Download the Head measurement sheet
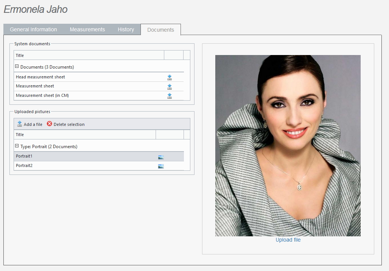The width and height of the screenshot is (389, 271). 170,77
